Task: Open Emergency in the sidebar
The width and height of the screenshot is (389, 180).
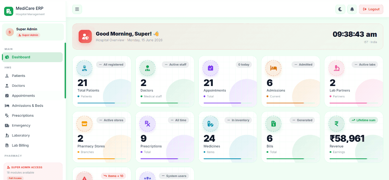Action: 32,125
